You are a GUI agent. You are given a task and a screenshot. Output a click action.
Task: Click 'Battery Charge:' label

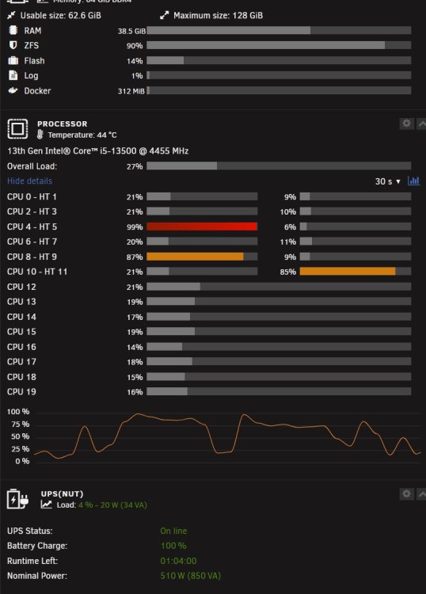36,546
